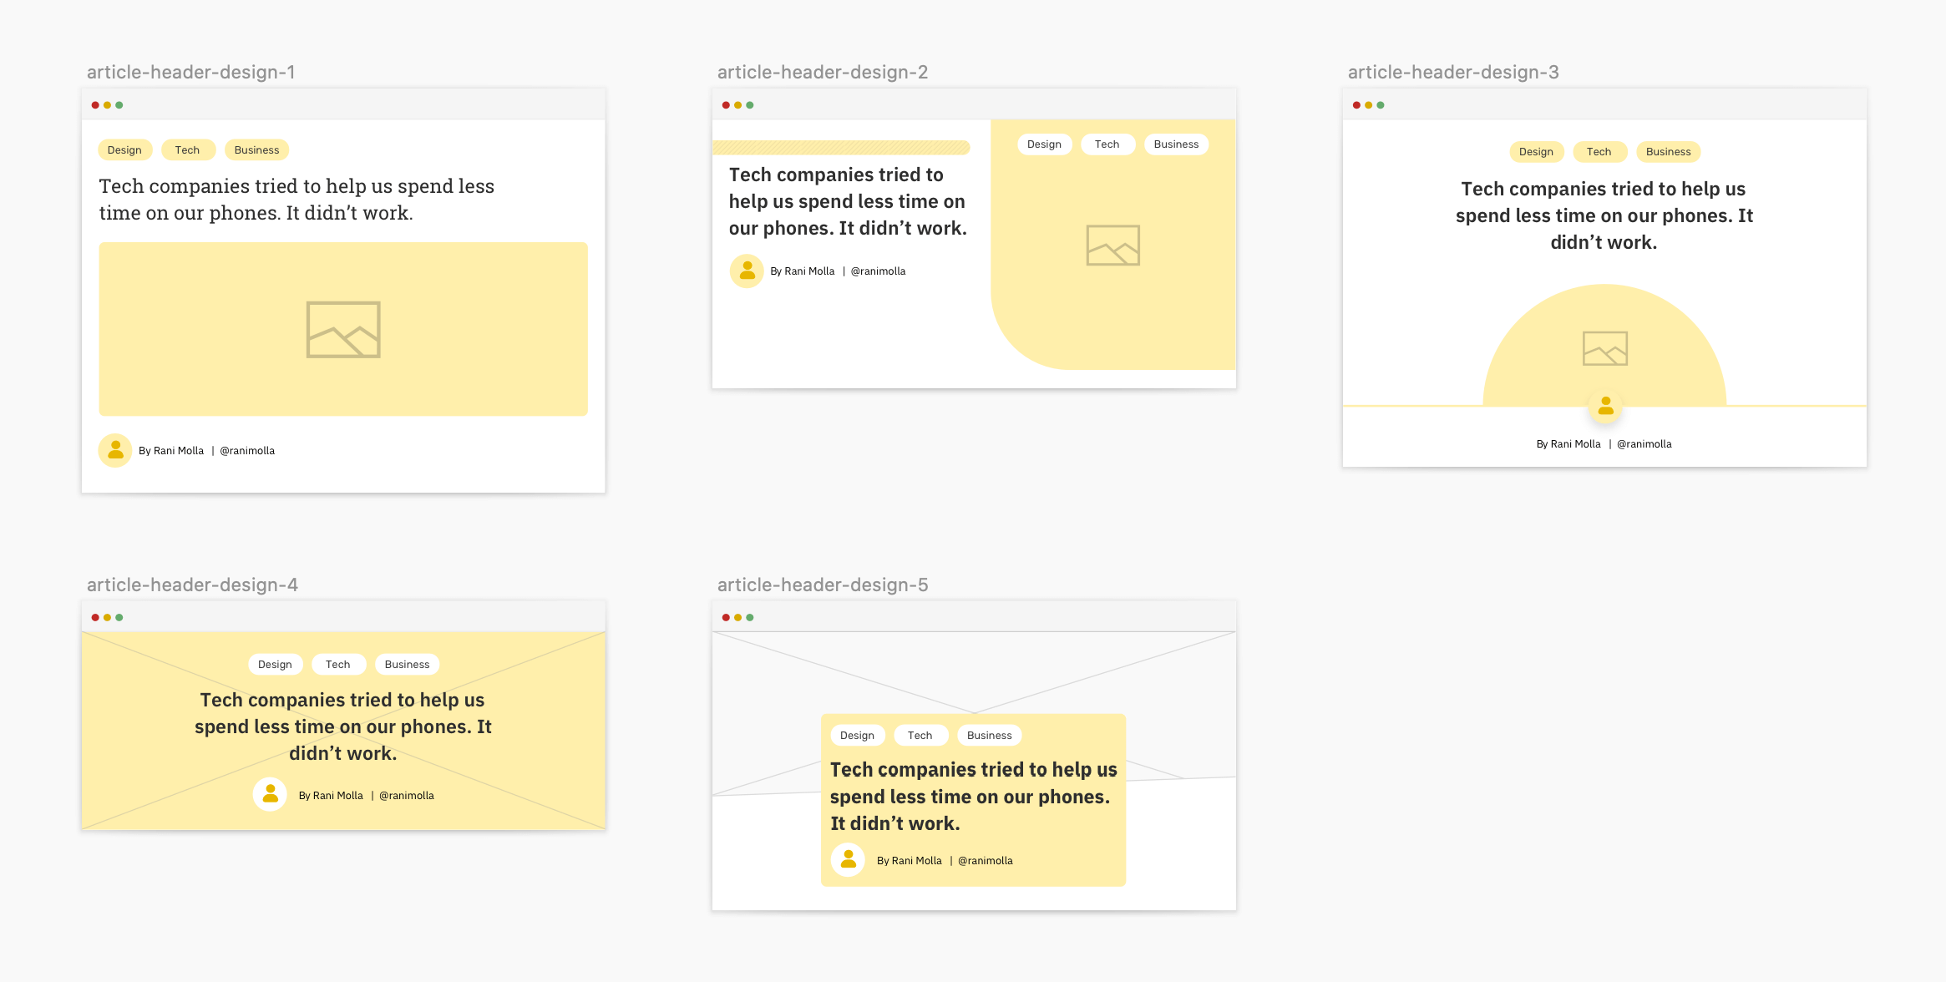Click the @ranimolla handle in design-2
Viewport: 1946px width, 982px height.
[x=878, y=271]
